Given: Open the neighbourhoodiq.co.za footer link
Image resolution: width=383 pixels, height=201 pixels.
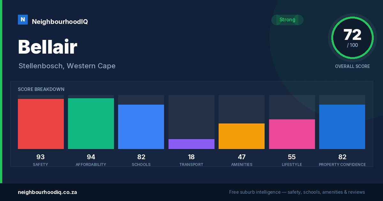Looking at the screenshot, I should click(x=47, y=192).
